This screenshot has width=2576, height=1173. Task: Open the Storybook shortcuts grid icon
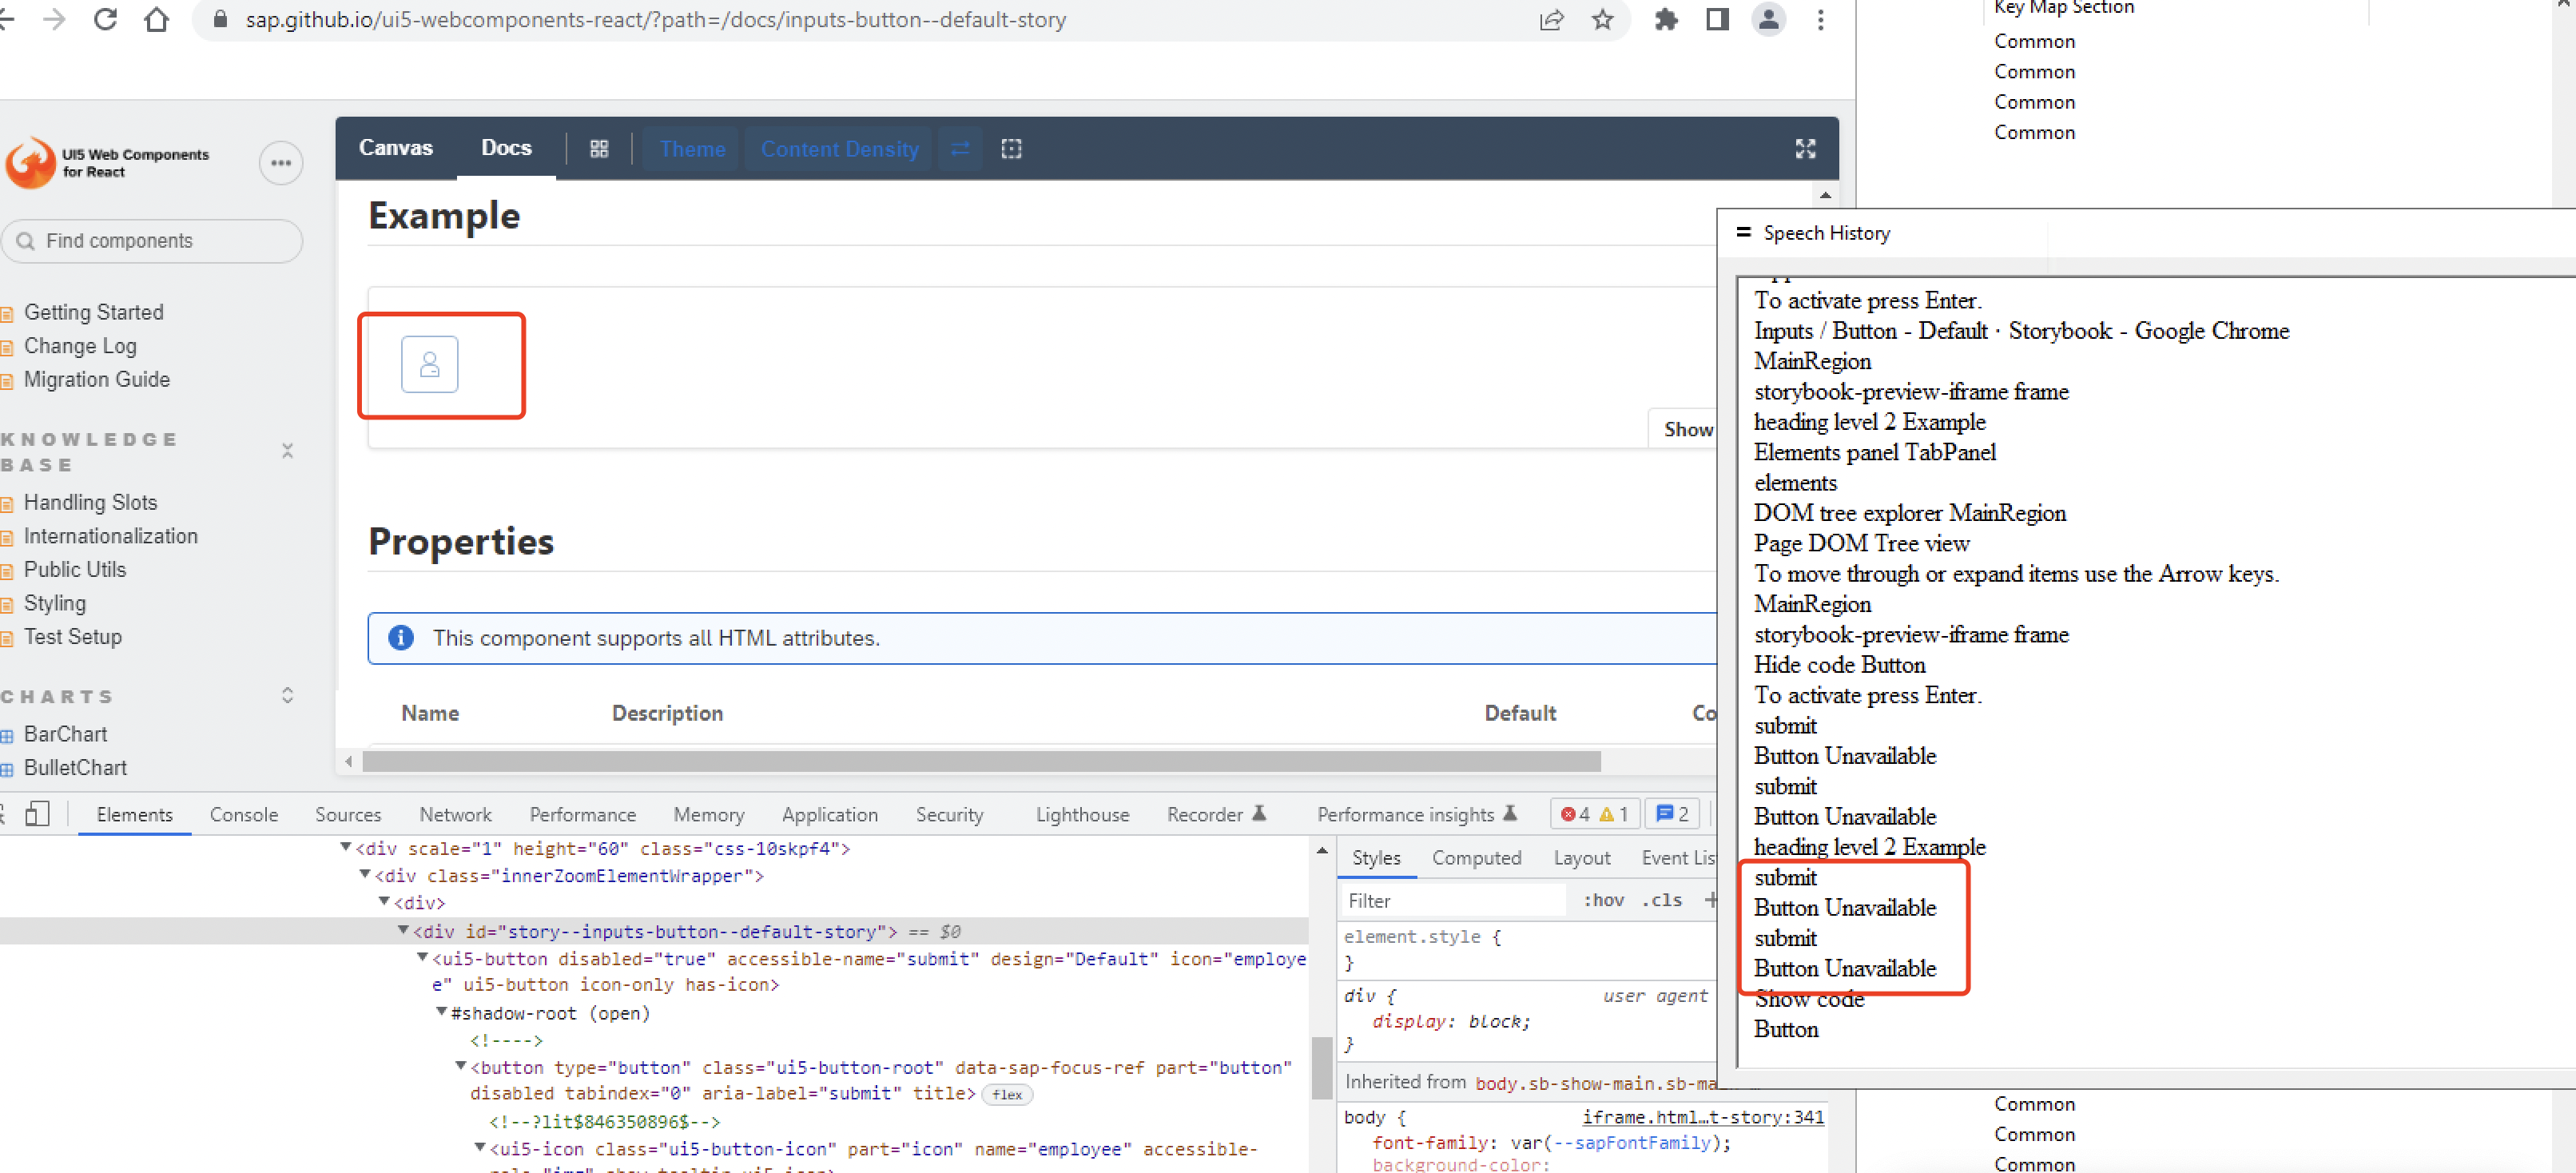click(599, 148)
